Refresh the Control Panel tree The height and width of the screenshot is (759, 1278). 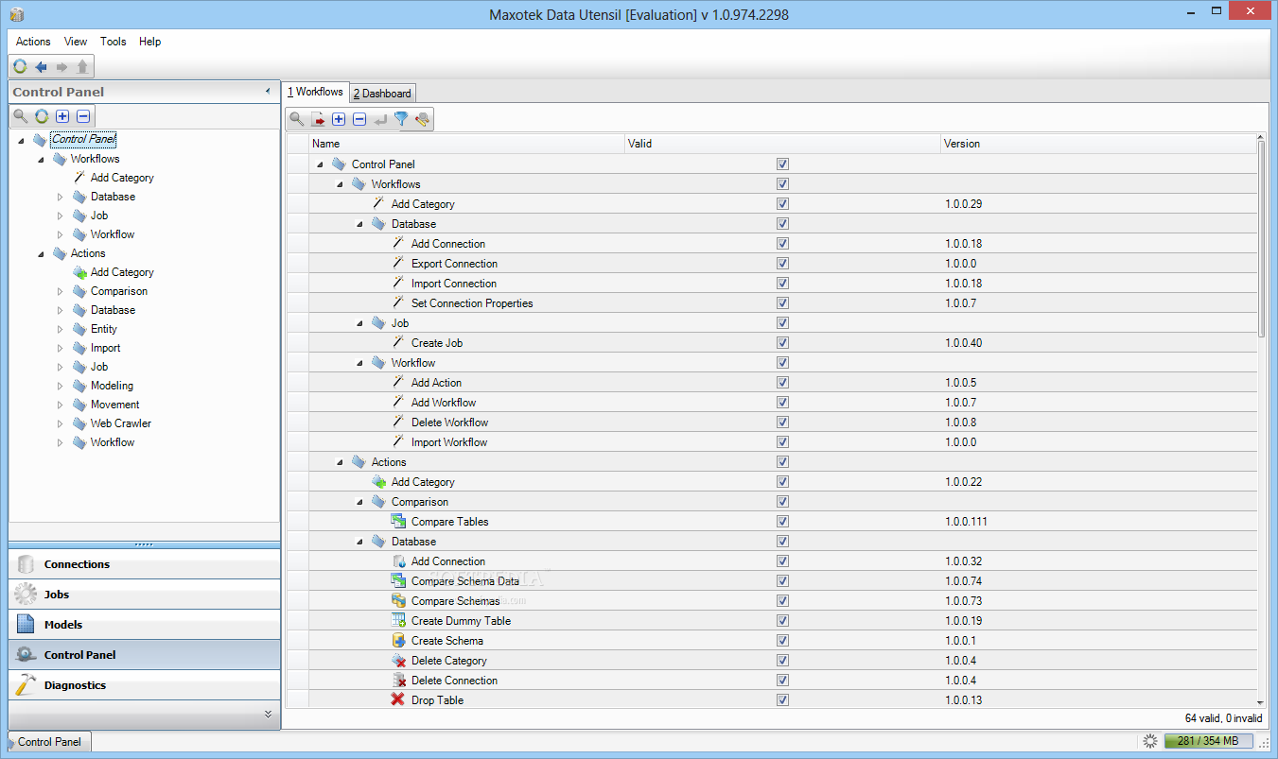pyautogui.click(x=42, y=116)
